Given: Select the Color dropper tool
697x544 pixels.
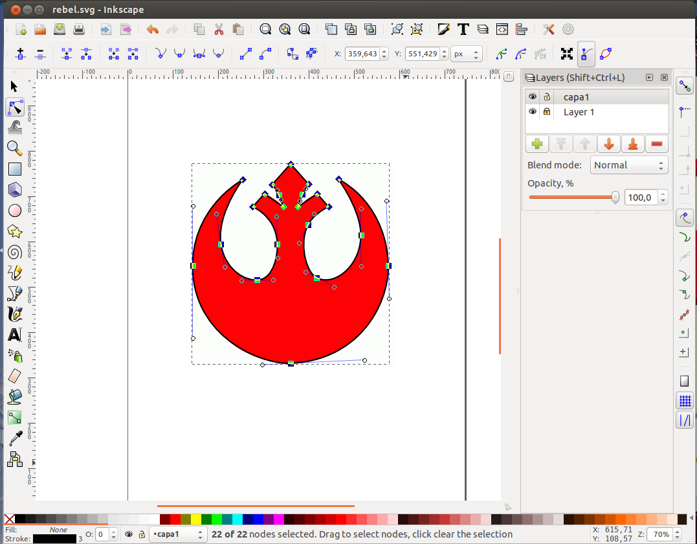Looking at the screenshot, I should tap(14, 438).
